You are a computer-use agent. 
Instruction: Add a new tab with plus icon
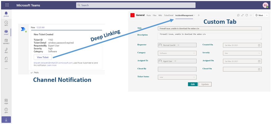(198, 15)
